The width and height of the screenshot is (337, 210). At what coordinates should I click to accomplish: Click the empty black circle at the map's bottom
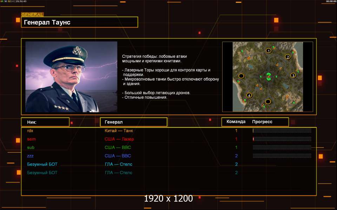coord(268,101)
